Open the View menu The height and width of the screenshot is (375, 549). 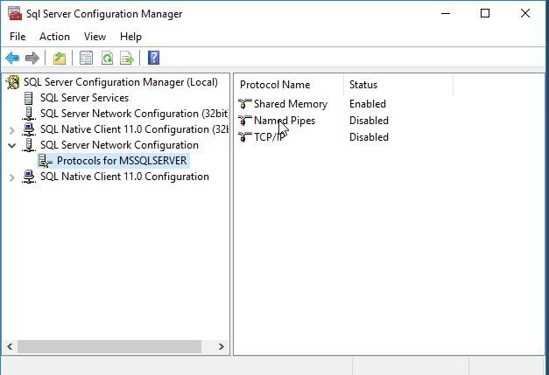95,37
